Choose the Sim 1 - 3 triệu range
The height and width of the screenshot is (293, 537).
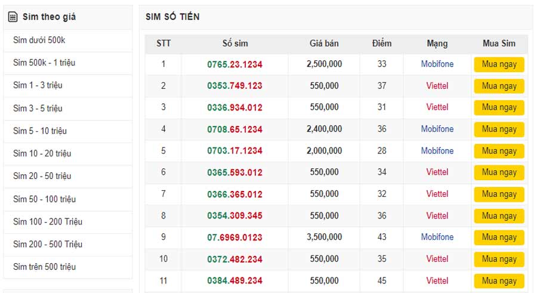click(38, 85)
